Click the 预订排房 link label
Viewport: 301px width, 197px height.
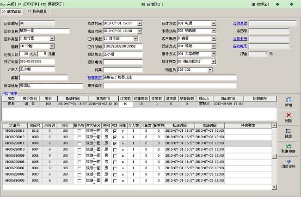pyautogui.click(x=10, y=93)
